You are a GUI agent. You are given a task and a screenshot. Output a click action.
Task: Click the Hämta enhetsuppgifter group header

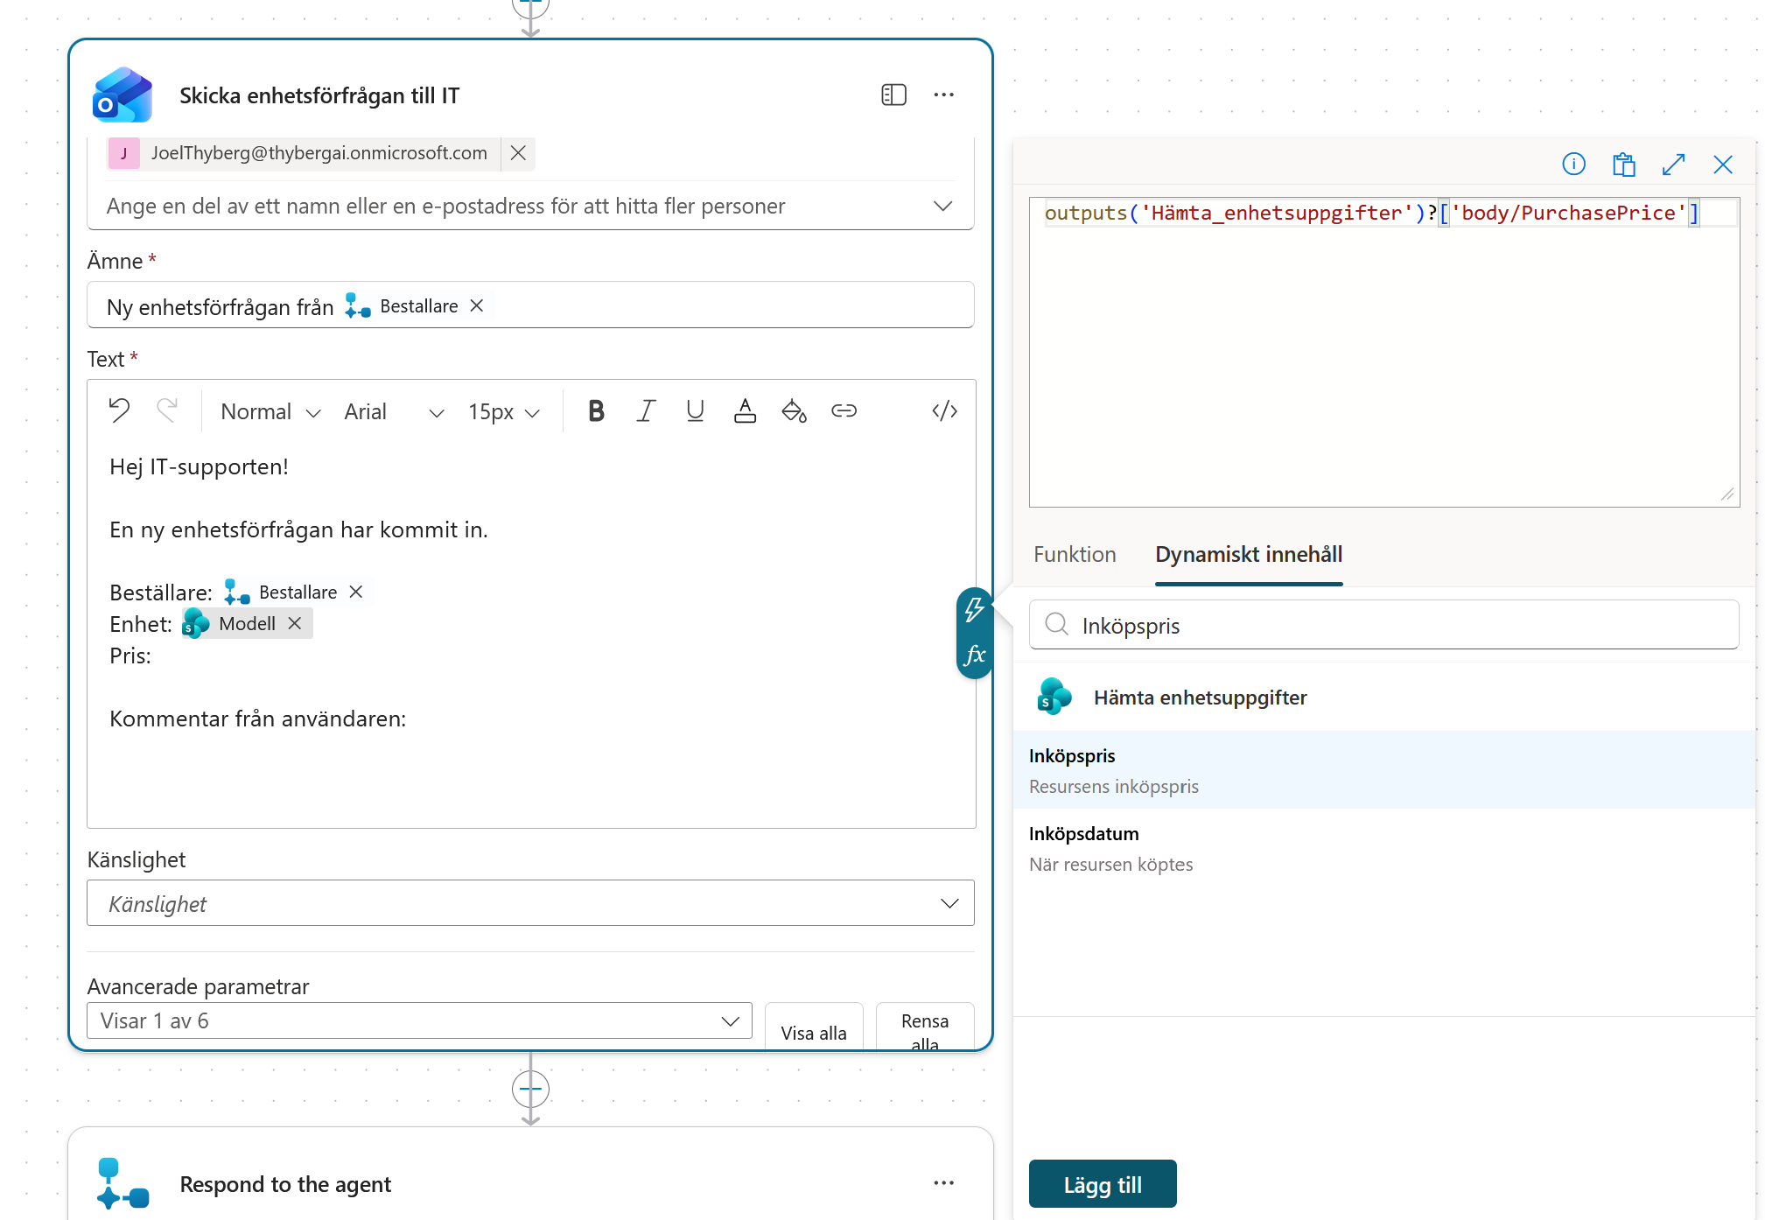click(x=1383, y=698)
